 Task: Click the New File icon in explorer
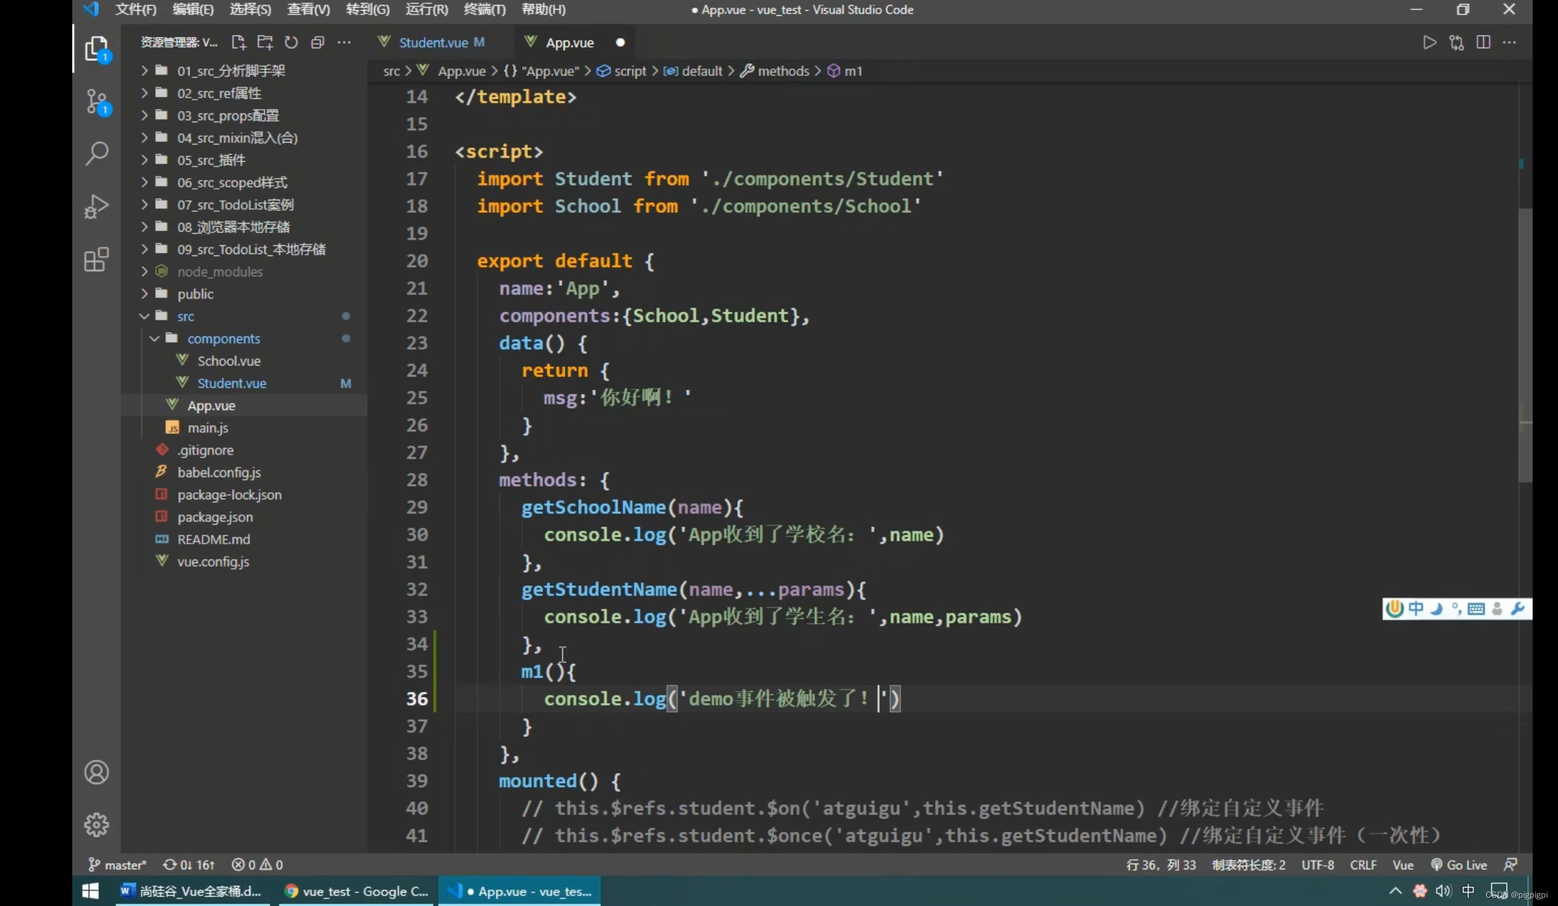point(238,42)
